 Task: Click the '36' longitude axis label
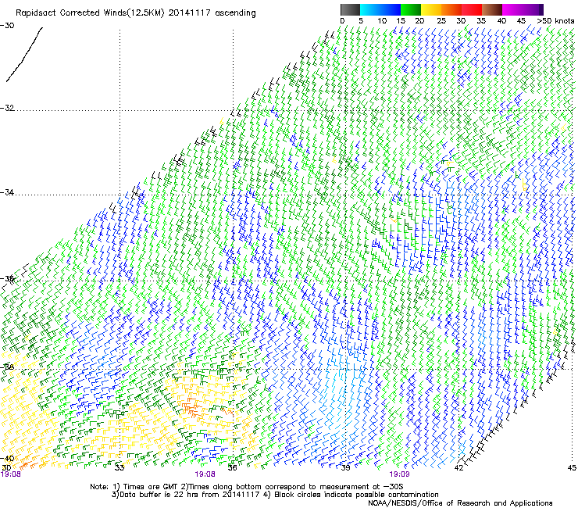pos(232,468)
